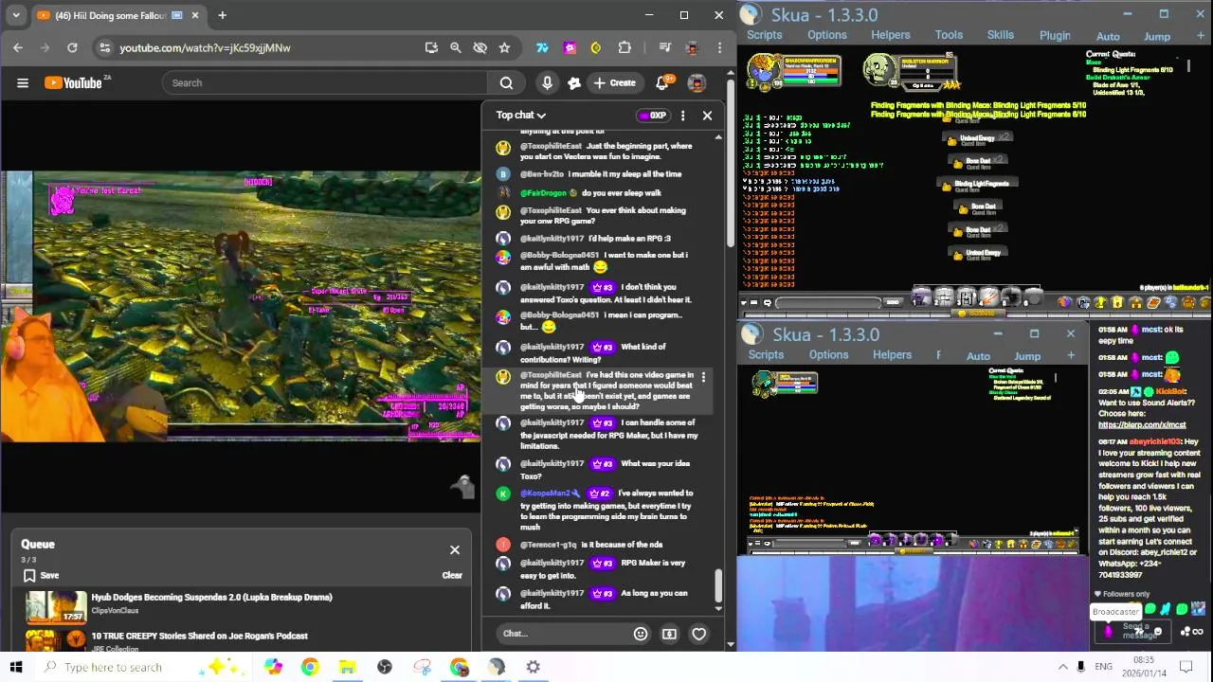
Task: Open the Windows Start menu
Action: click(x=16, y=667)
